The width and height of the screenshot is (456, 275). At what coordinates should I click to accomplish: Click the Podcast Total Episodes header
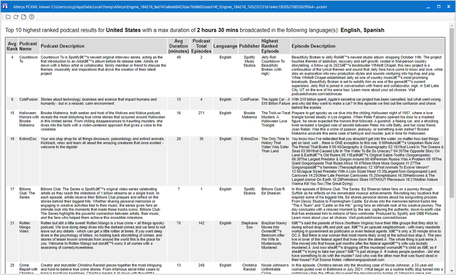(x=201, y=46)
